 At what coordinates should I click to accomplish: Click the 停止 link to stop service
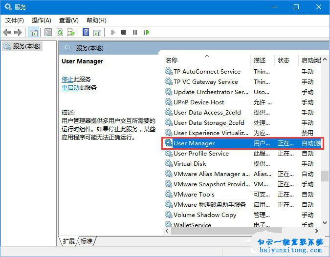(67, 79)
